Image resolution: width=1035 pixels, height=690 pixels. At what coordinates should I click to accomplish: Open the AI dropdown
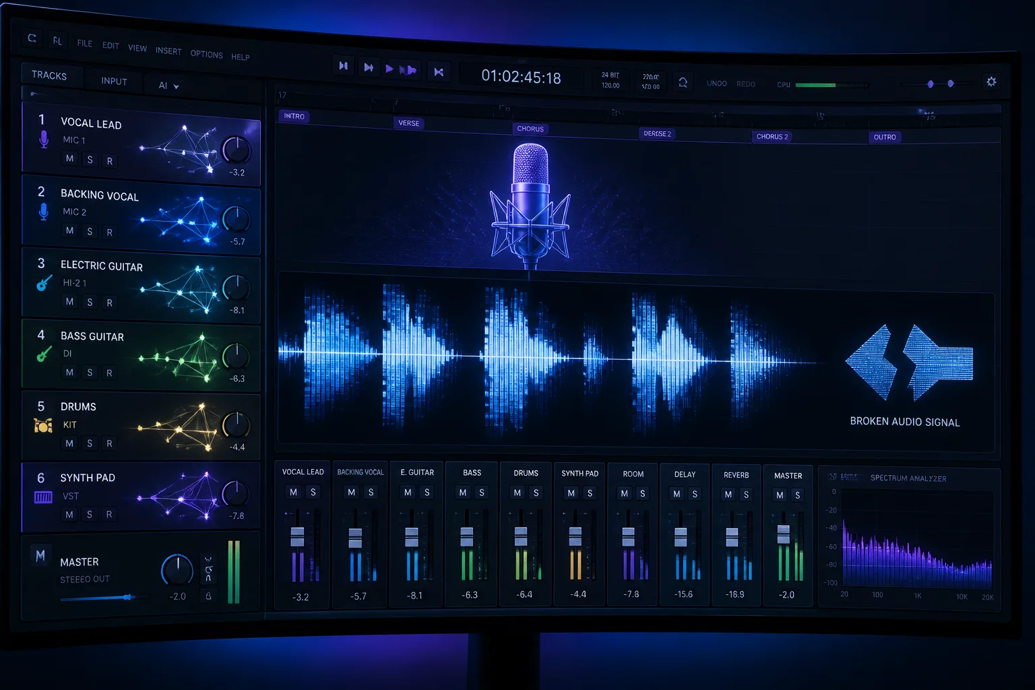tap(168, 86)
